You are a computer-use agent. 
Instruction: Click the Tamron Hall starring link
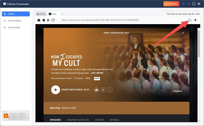click(x=69, y=108)
